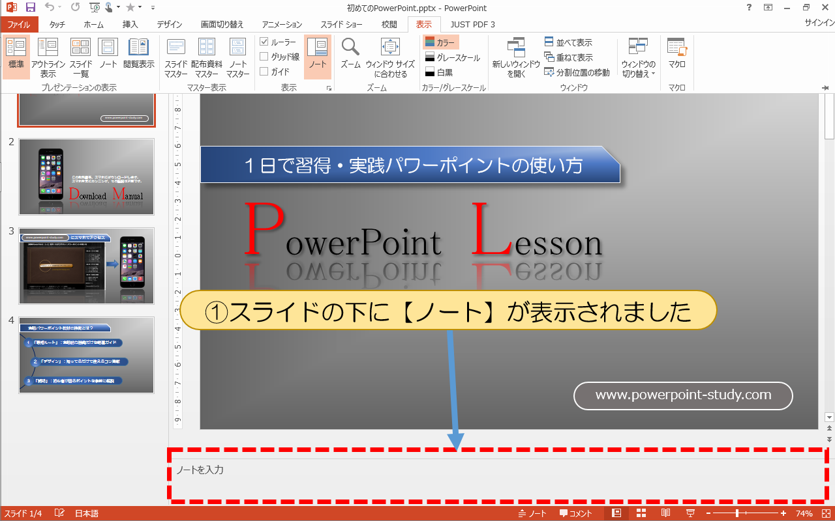Viewport: 835px width, 521px height.
Task: Open the Insert (挿入) tab
Action: tap(130, 24)
